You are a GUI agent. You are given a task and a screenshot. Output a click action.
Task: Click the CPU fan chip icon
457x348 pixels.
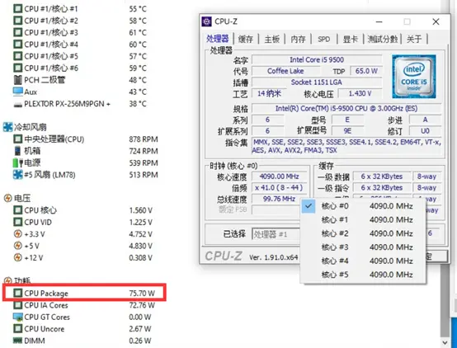point(18,139)
